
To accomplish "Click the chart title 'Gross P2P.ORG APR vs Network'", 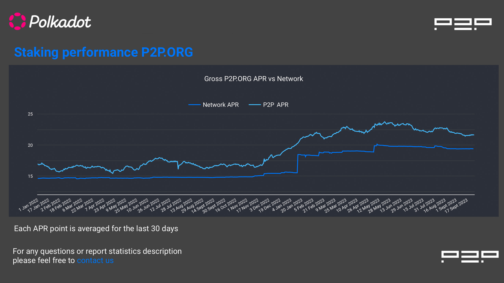I will point(254,79).
